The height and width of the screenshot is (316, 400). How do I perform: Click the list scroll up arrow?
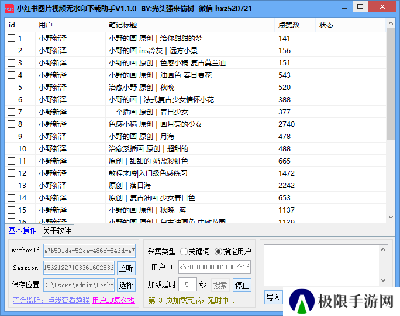click(391, 23)
